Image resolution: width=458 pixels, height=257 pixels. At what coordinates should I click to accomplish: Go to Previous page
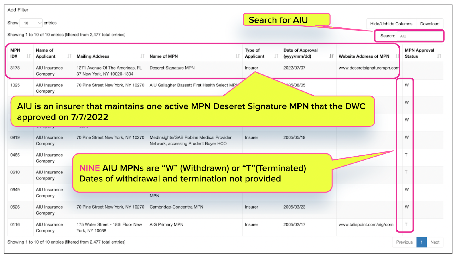404,242
